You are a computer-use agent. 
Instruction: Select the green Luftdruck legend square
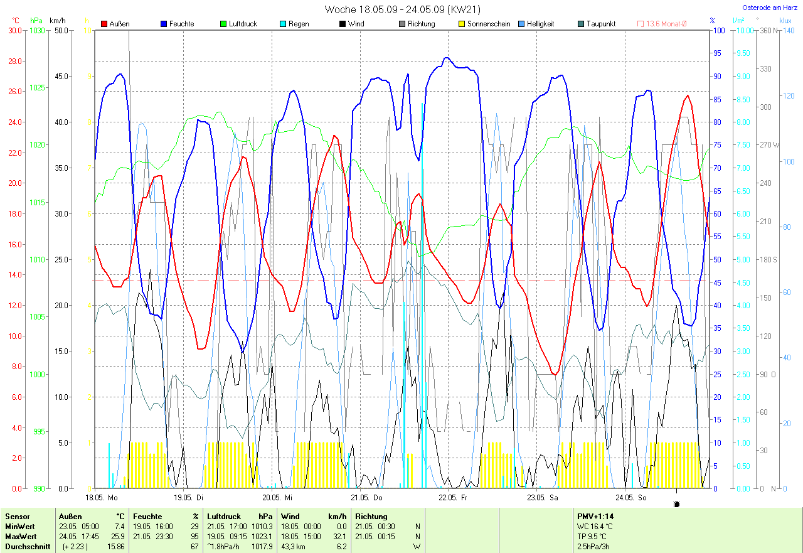click(223, 24)
